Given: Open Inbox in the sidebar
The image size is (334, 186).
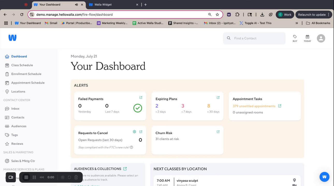Looking at the screenshot, I should click(x=15, y=109).
